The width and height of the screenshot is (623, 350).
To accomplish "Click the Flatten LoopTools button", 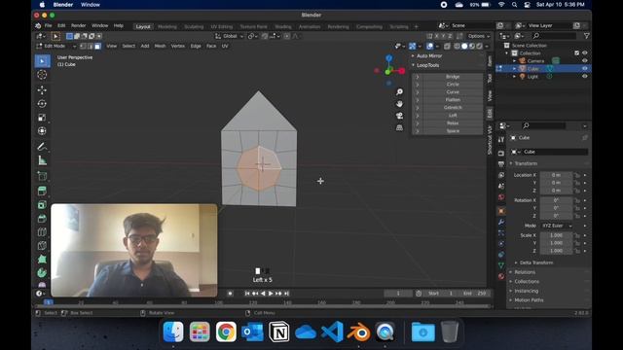I will click(453, 100).
